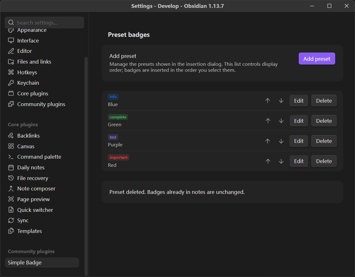Move the test badge preset up
The image size is (355, 277).
pos(268,141)
